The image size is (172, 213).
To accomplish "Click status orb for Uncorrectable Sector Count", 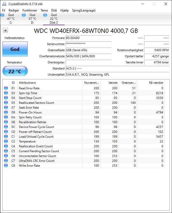I will [x=6, y=156].
